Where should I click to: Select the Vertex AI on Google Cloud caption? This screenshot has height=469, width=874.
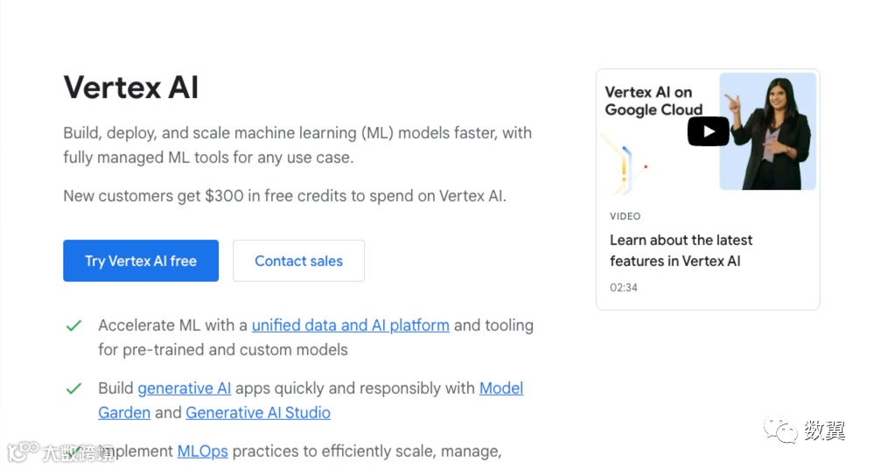(653, 101)
